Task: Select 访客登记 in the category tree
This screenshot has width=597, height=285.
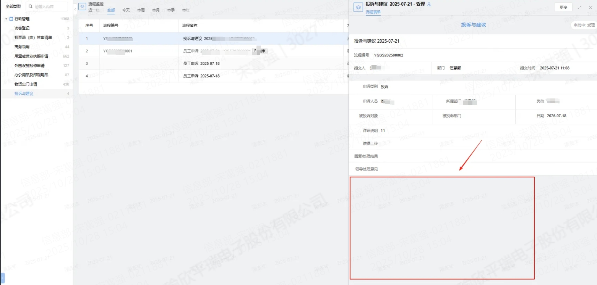Action: pos(22,28)
